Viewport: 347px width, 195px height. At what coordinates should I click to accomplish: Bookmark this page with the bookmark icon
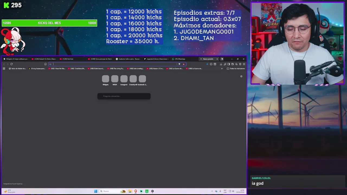[x=45, y=64]
